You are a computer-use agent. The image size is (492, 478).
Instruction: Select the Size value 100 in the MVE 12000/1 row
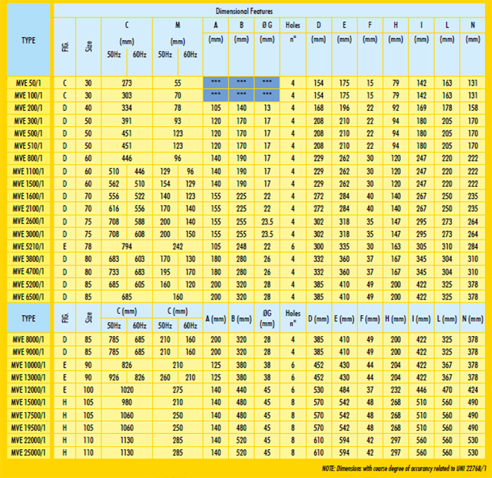88,390
